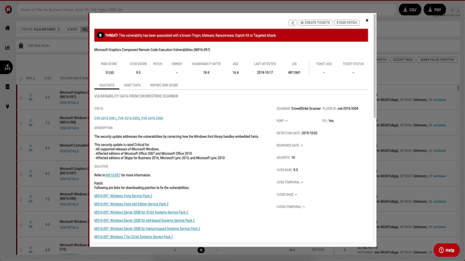Click the risk score value D100
This screenshot has height=261, width=465.
tap(109, 72)
